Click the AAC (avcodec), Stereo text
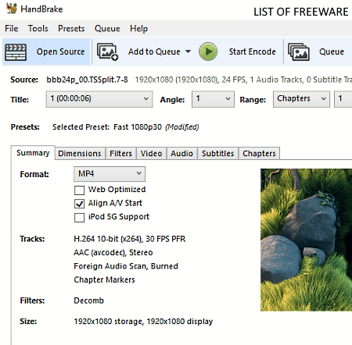The image size is (352, 345). [113, 252]
